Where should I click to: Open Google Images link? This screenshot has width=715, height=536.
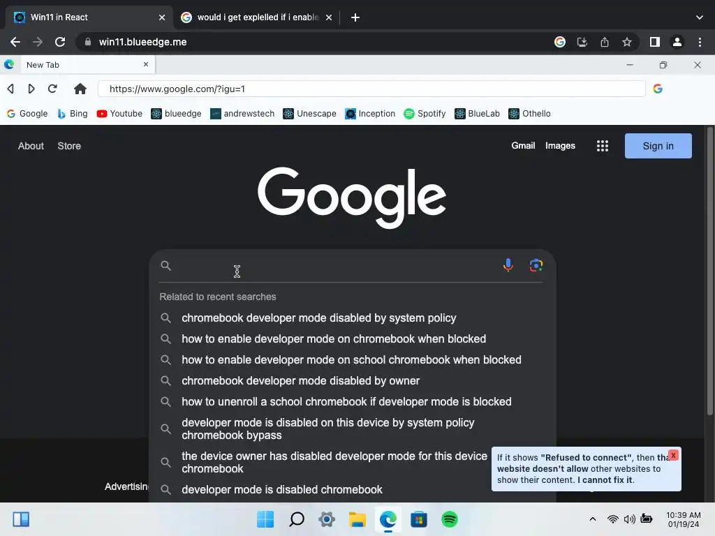coord(560,145)
